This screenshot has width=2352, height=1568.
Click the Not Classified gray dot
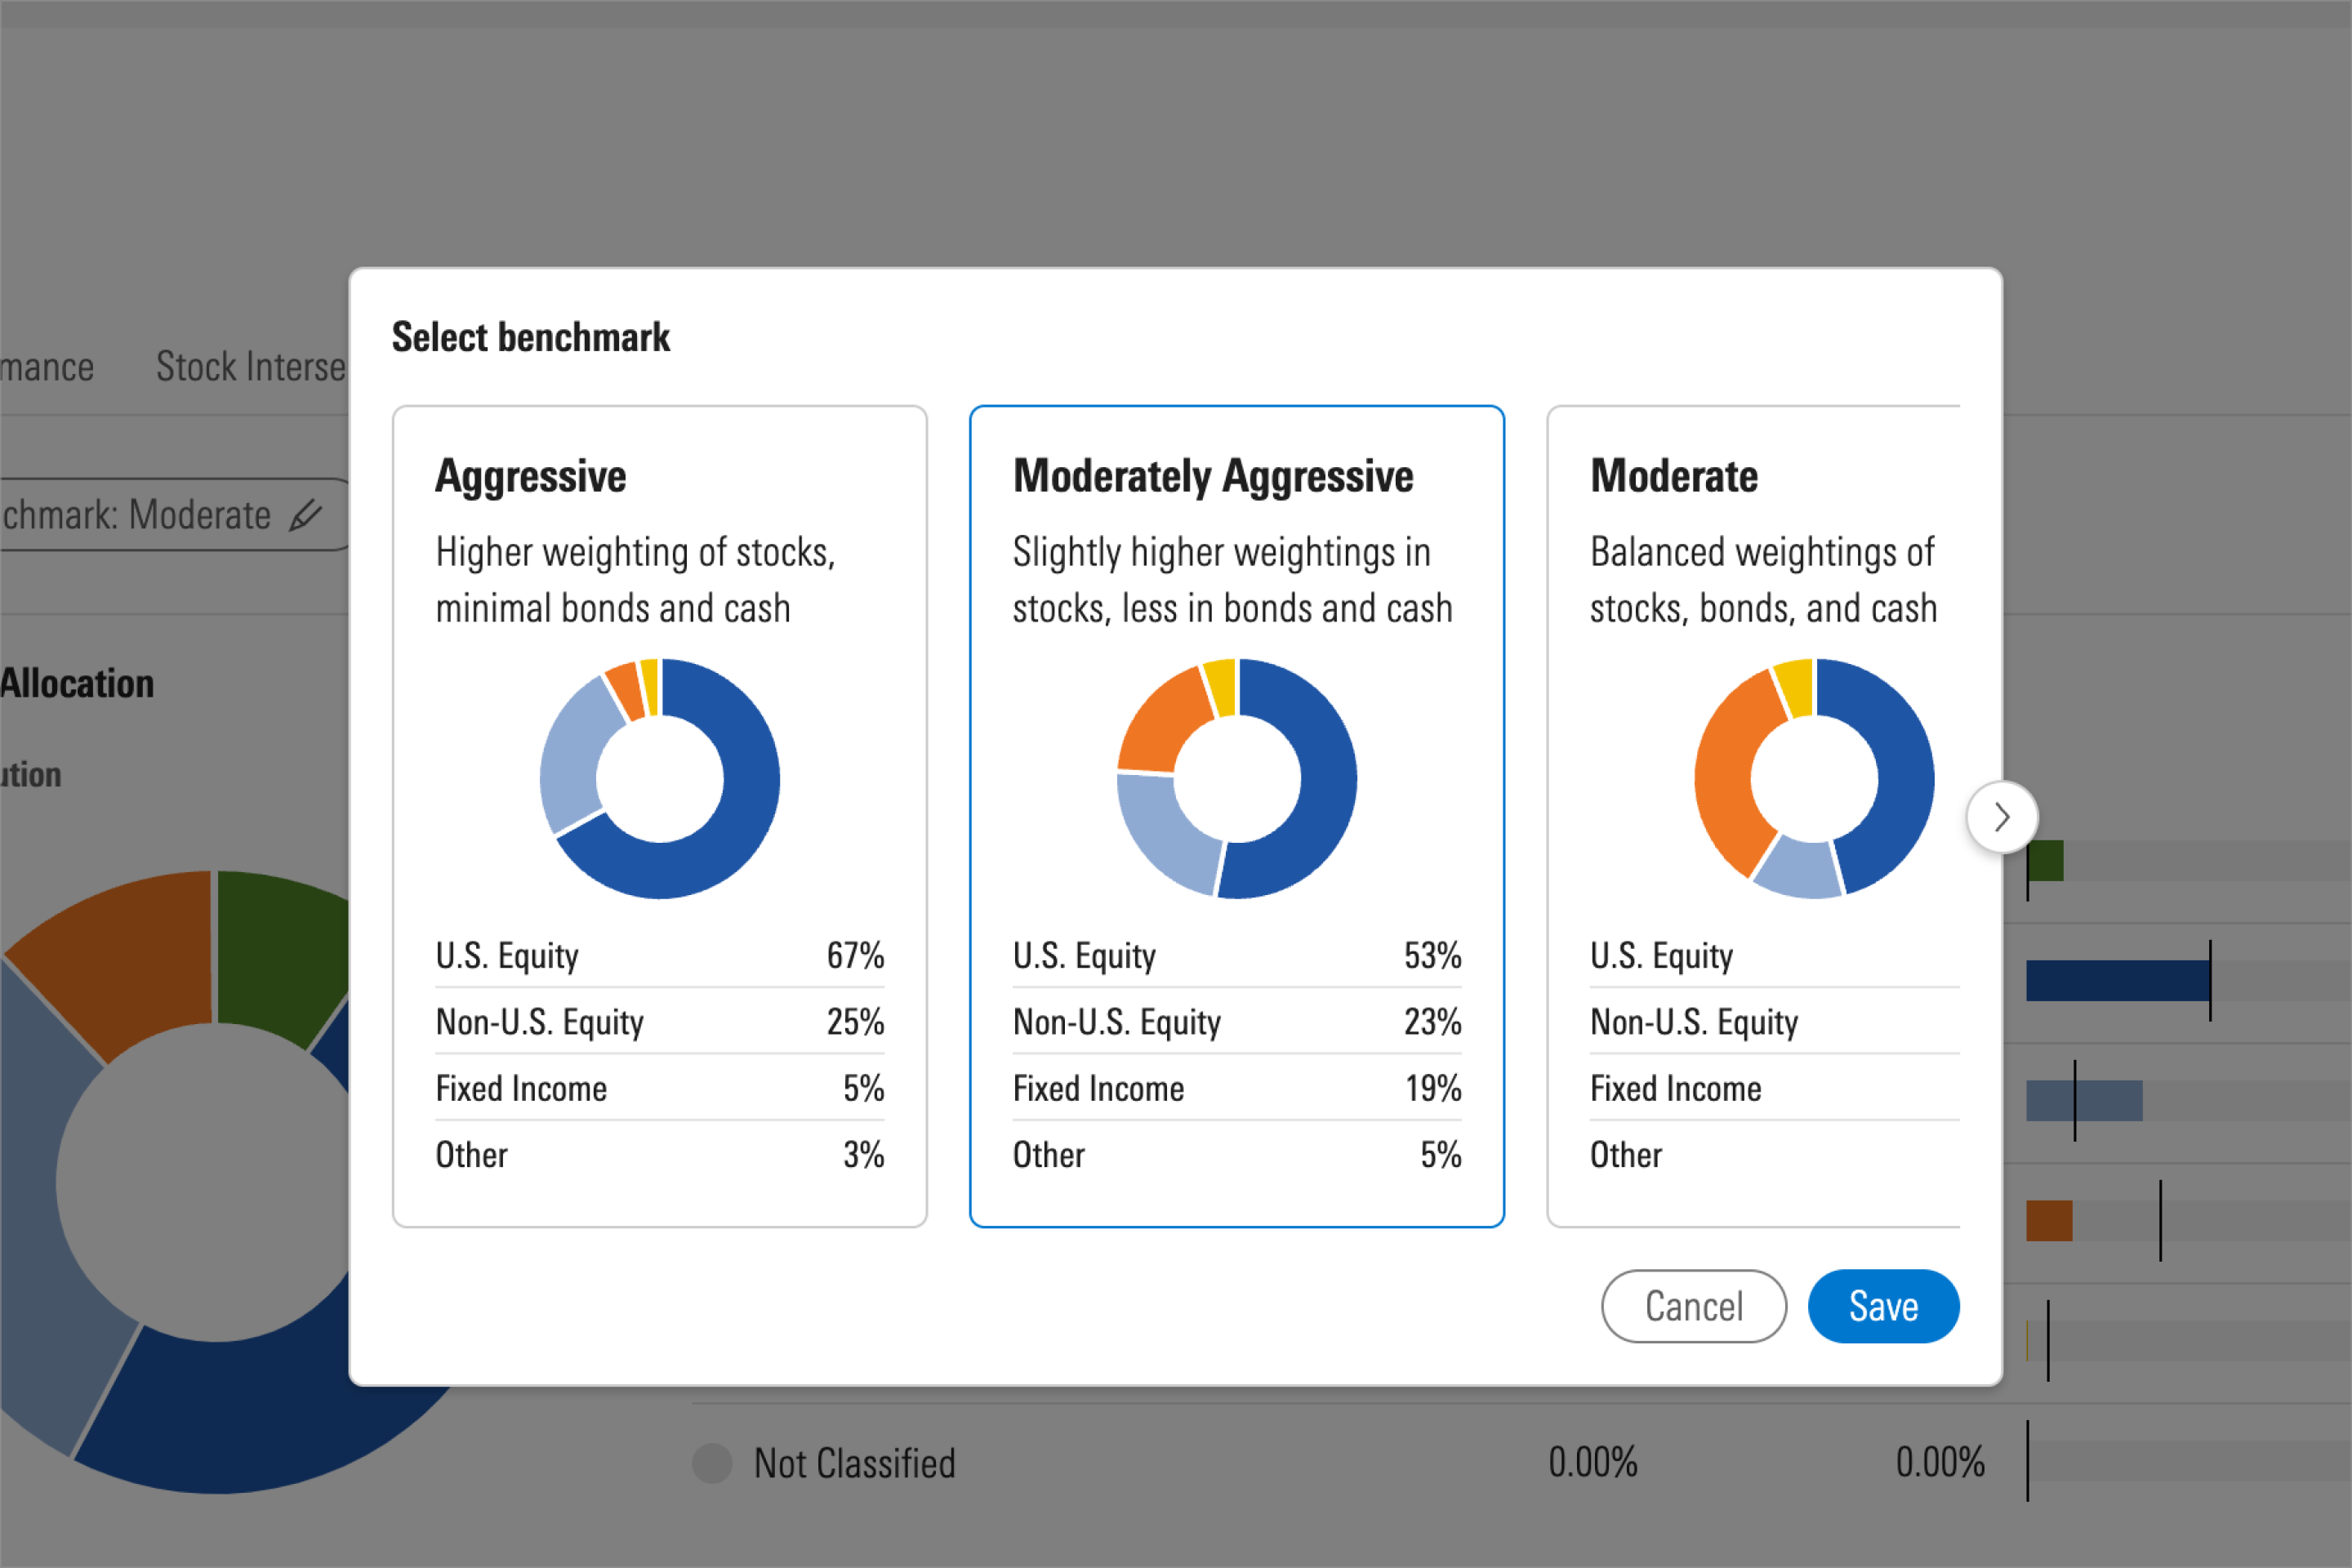click(x=712, y=1463)
